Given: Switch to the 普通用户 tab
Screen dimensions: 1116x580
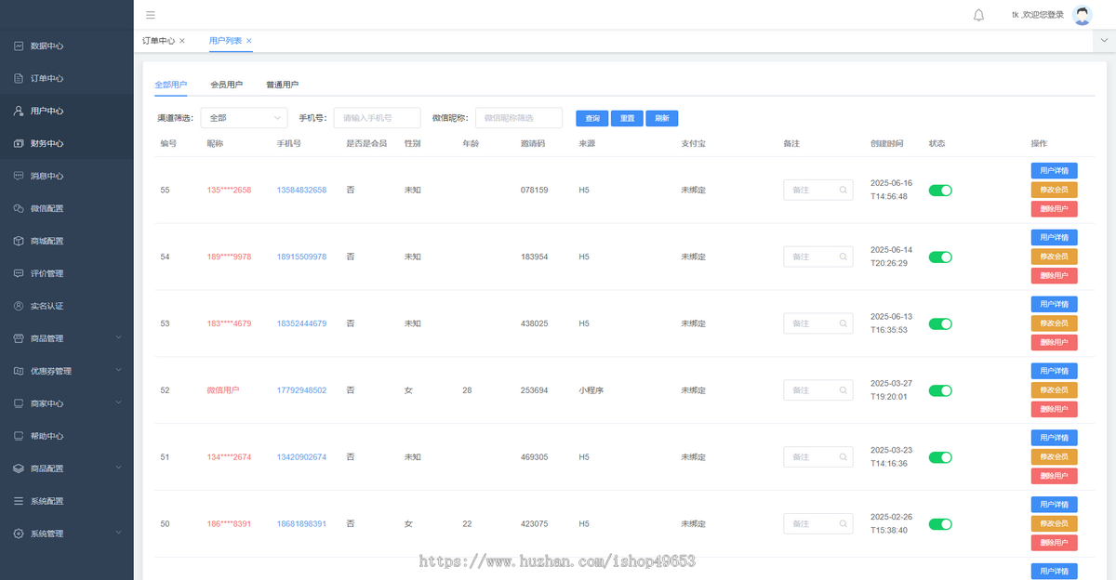Looking at the screenshot, I should [283, 85].
